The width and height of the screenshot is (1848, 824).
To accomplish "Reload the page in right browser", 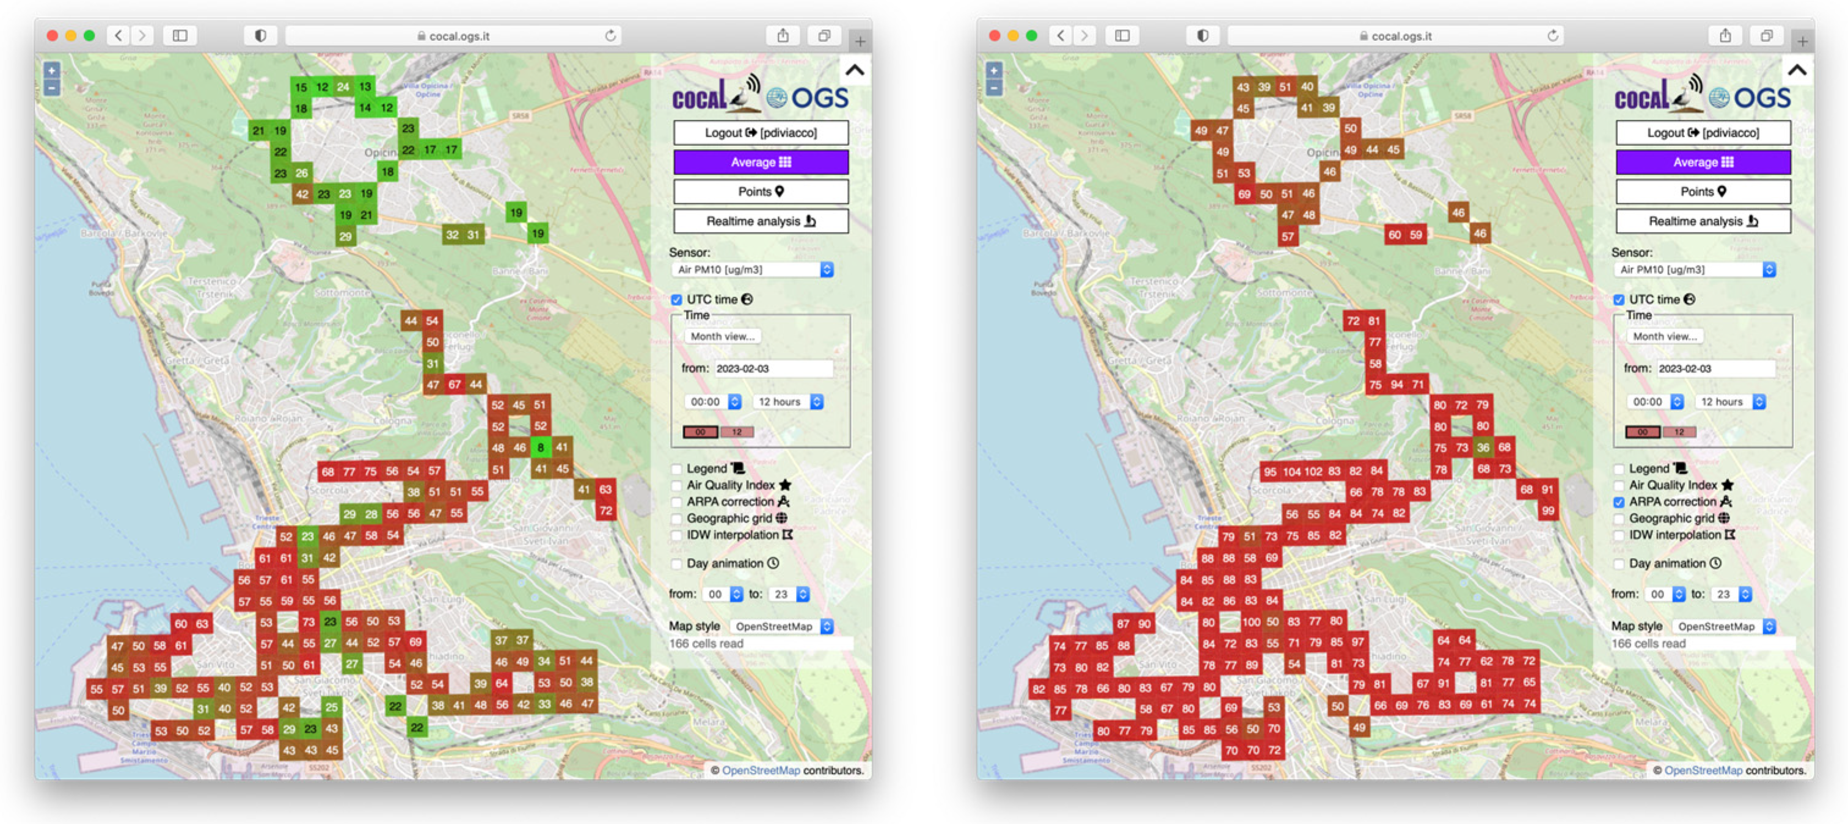I will coord(1552,36).
